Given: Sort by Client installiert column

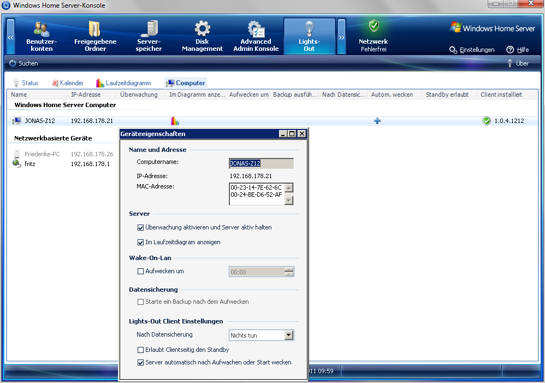Looking at the screenshot, I should pyautogui.click(x=507, y=95).
